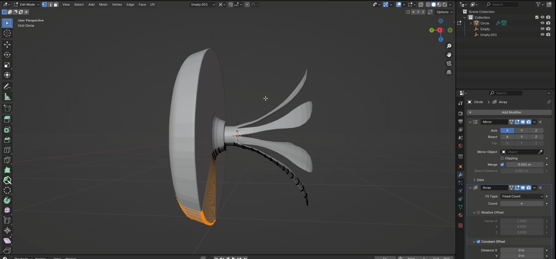Open the Empty.001 pivot object dropdown
The image size is (556, 259).
pos(203,5)
